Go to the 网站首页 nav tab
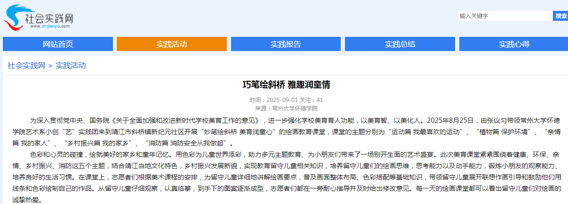This screenshot has width=568, height=204. point(58,44)
